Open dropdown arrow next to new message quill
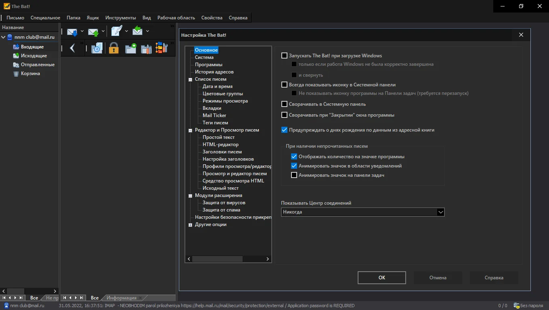The height and width of the screenshot is (310, 549). tap(126, 31)
